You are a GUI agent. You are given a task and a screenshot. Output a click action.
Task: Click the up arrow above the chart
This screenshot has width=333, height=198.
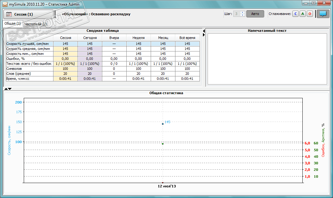(x=6, y=89)
